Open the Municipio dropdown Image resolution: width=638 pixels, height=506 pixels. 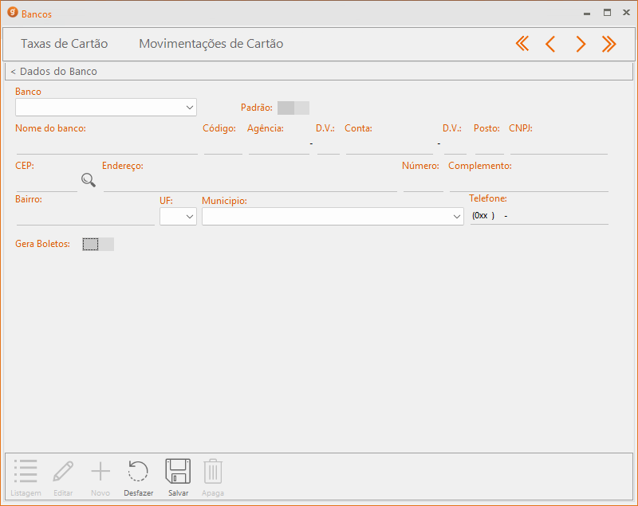coord(456,216)
